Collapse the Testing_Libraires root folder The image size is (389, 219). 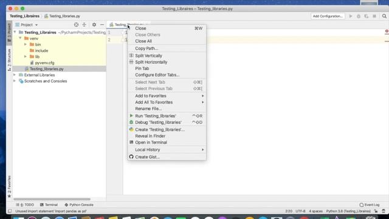coord(15,32)
